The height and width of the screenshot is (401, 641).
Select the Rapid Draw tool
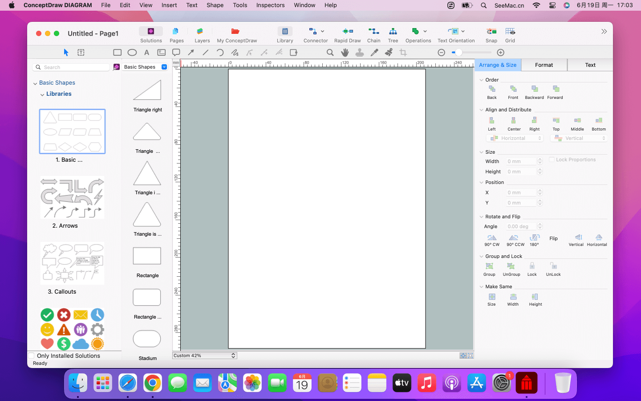(347, 32)
